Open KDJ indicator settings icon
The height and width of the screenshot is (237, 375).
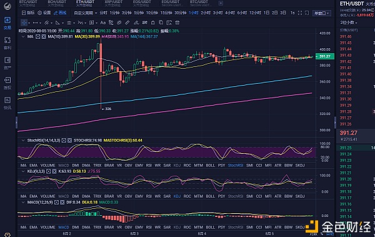tap(49, 171)
